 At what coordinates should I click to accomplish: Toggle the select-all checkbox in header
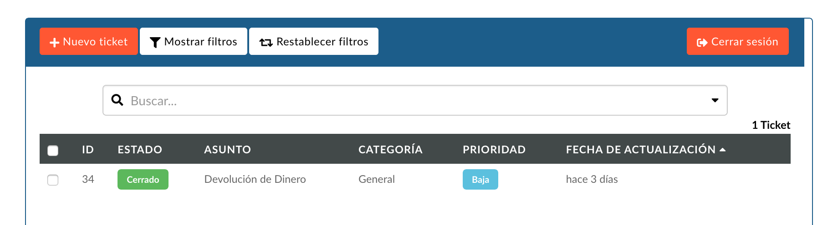(53, 150)
